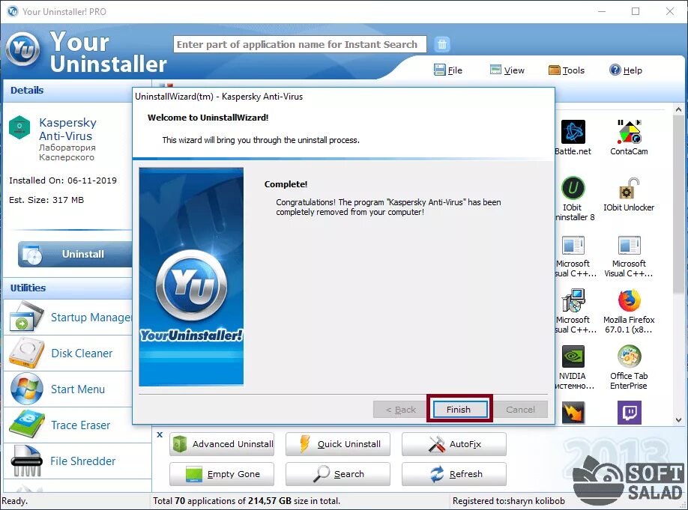Viewport: 688px width, 510px height.
Task: Click the Uninstall button in Details panel
Action: coord(75,254)
